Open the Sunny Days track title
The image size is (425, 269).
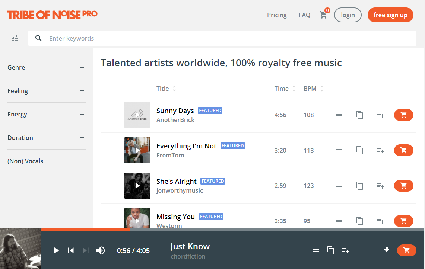pyautogui.click(x=175, y=111)
